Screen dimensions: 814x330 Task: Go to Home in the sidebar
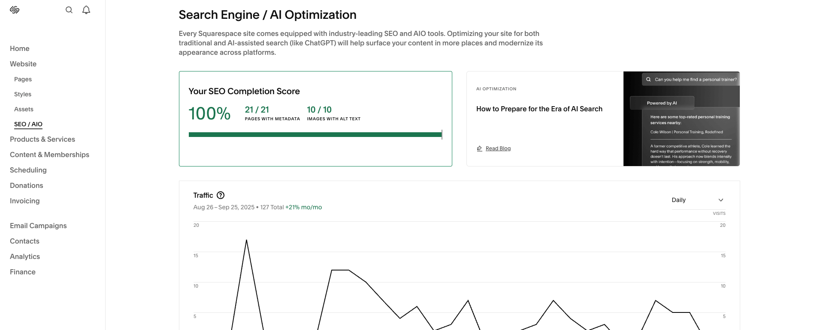(x=20, y=48)
